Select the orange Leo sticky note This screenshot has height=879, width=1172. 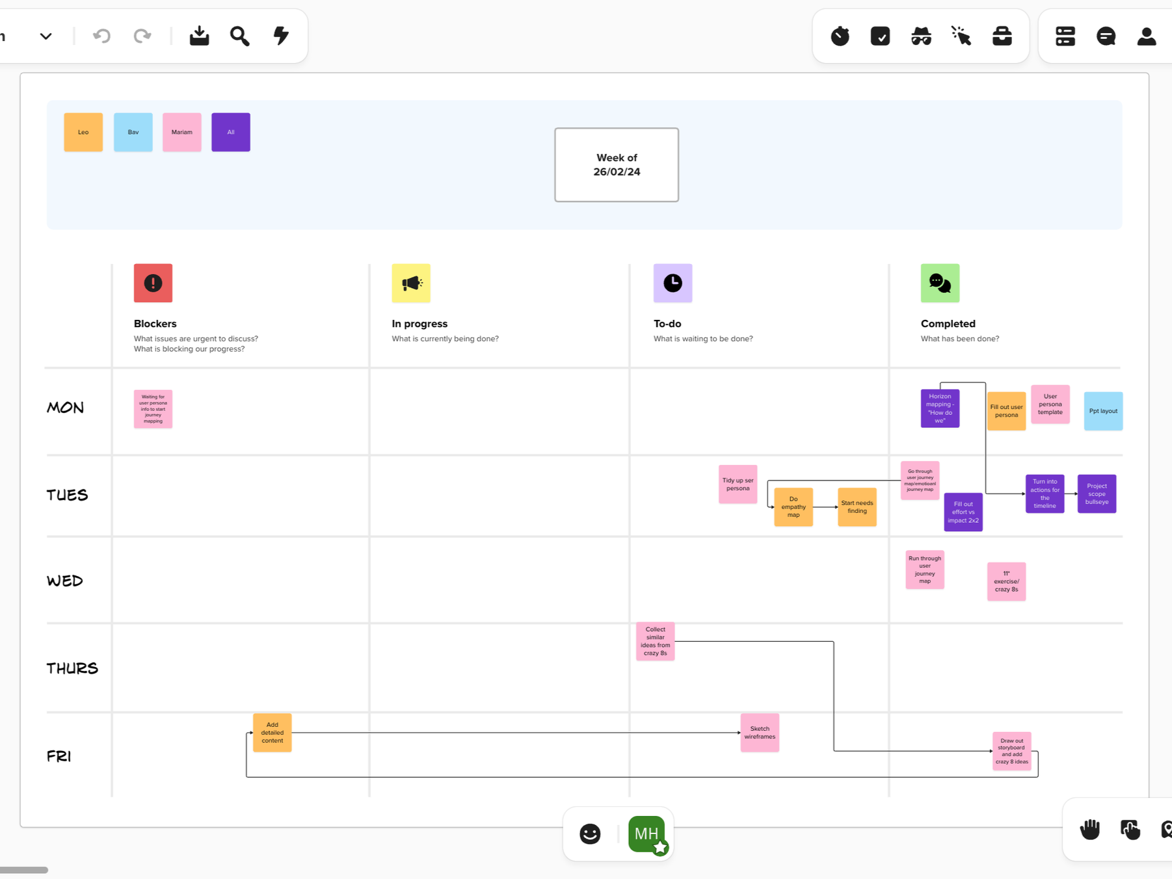pos(83,132)
